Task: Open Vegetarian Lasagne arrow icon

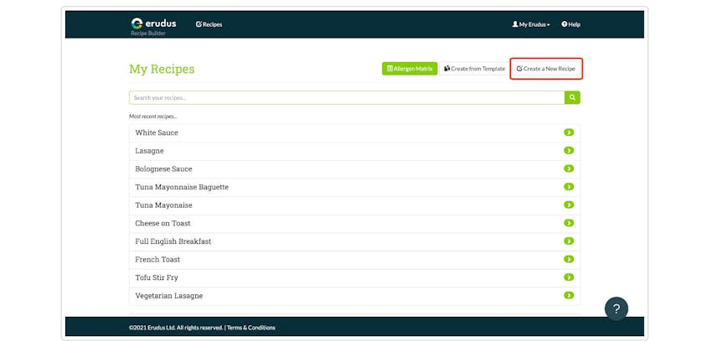Action: [x=569, y=295]
